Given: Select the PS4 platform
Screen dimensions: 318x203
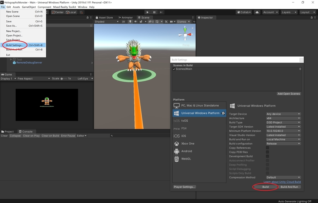Looking at the screenshot, I should click(199, 128).
